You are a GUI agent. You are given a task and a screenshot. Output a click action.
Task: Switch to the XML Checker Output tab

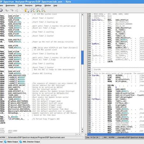(x=30, y=142)
